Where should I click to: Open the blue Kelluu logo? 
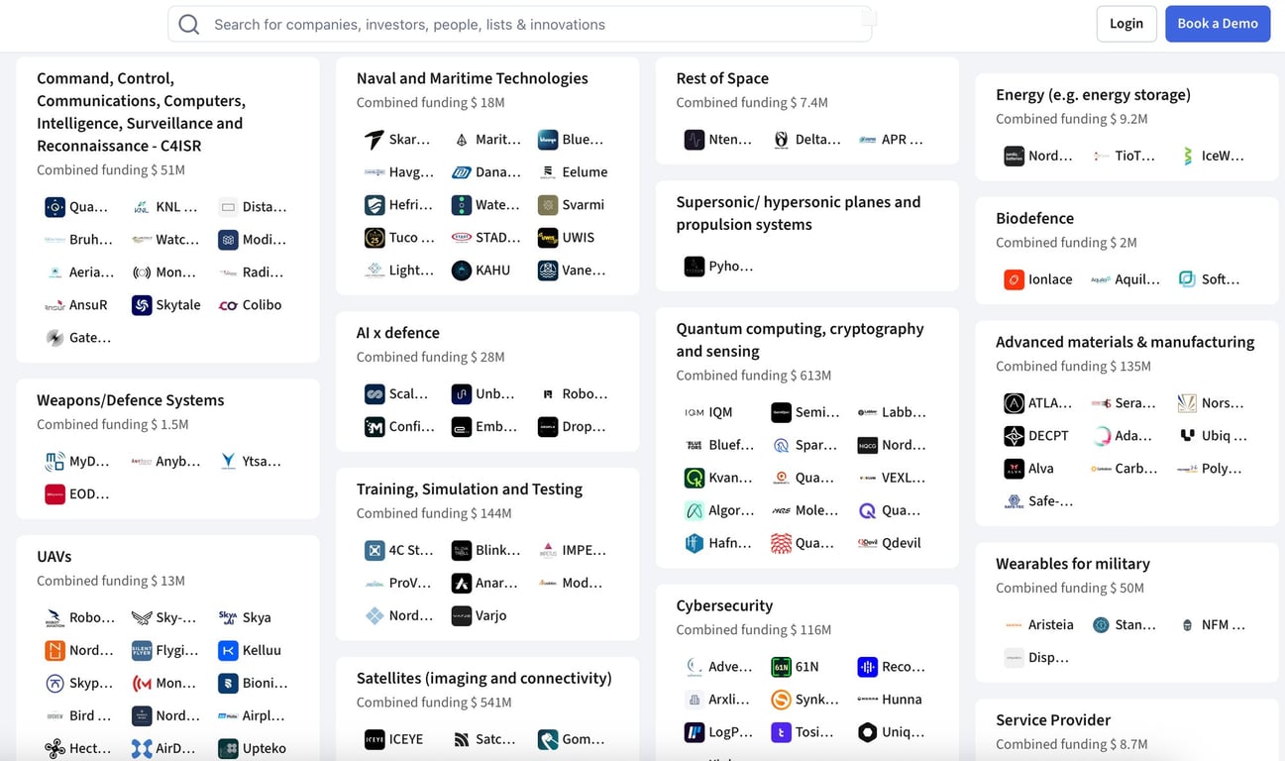[228, 651]
